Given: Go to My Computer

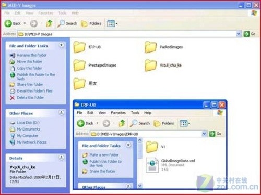Looking at the screenshot, I should [24, 136].
